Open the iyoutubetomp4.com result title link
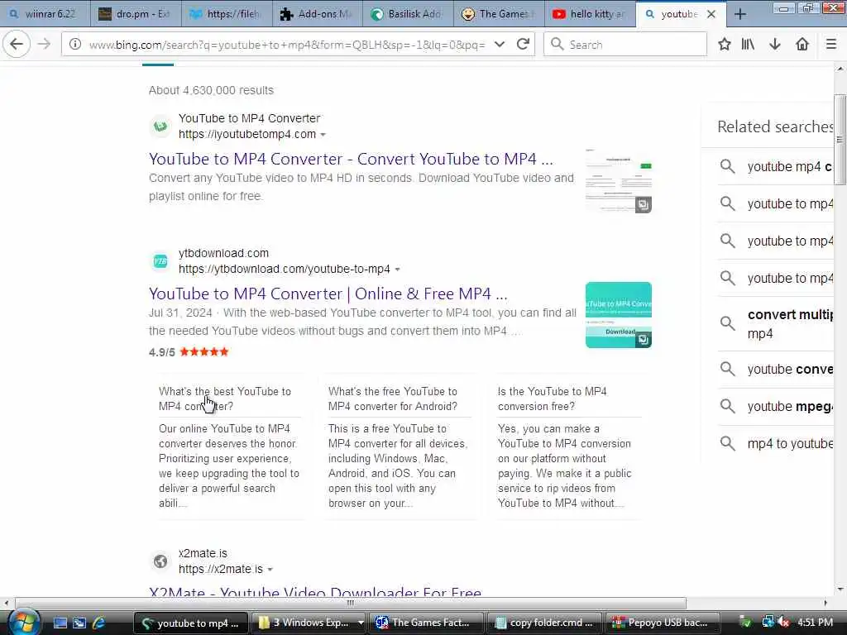The width and height of the screenshot is (847, 635). pyautogui.click(x=351, y=159)
